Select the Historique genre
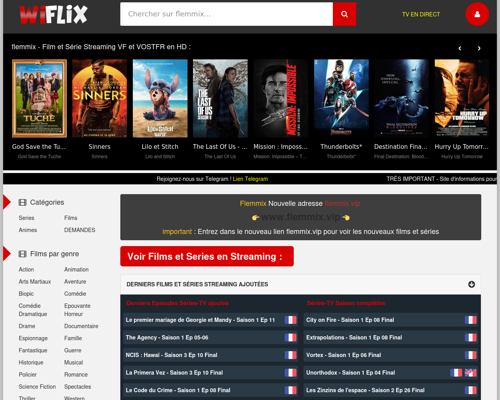 pos(31,362)
